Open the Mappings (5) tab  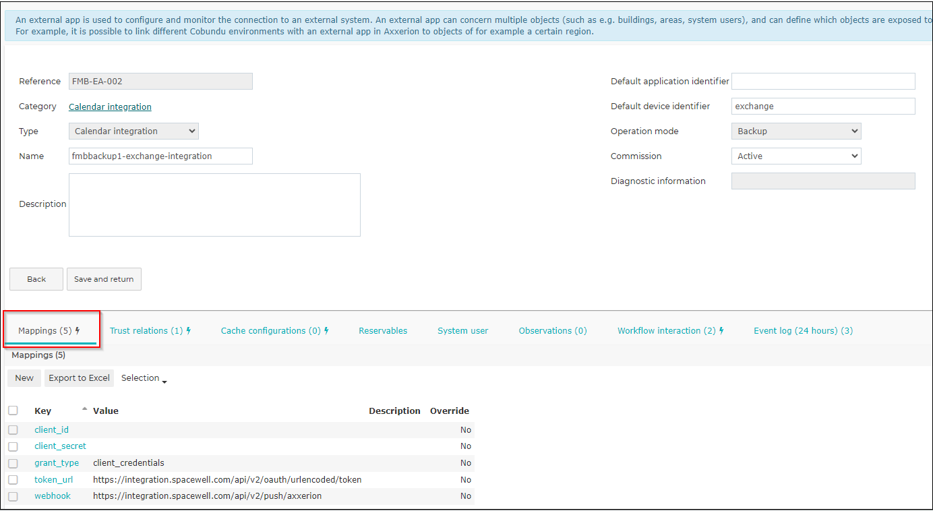click(50, 330)
